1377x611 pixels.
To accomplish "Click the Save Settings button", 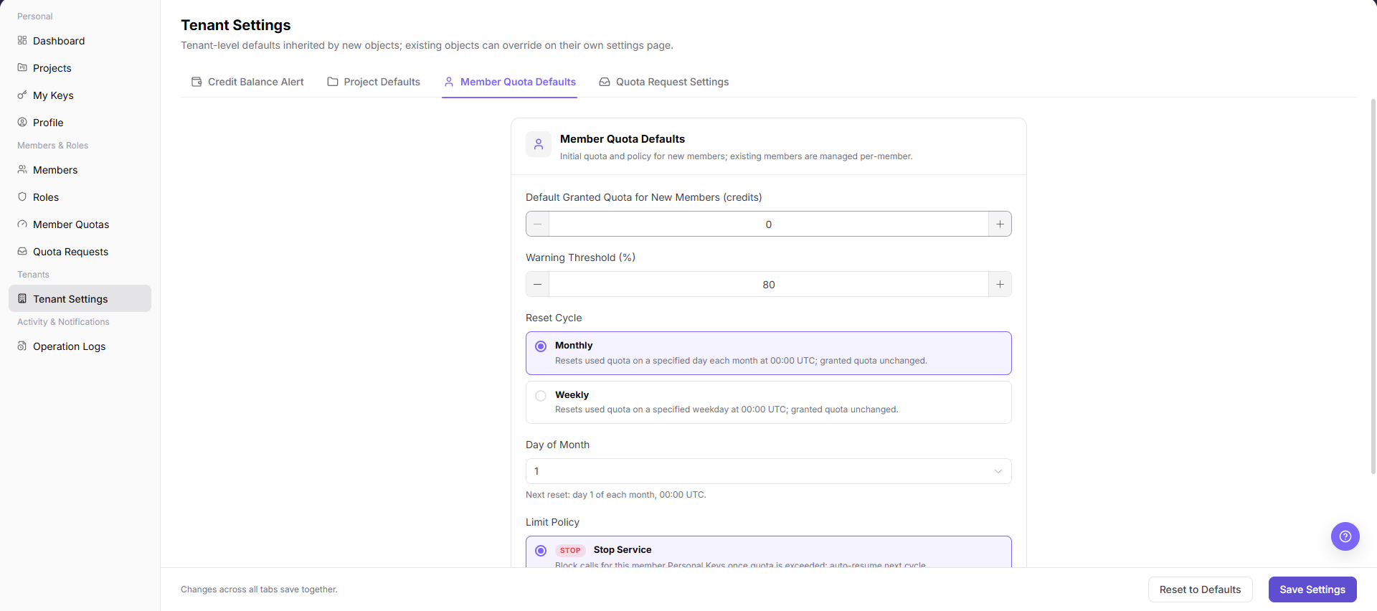I will coord(1312,589).
